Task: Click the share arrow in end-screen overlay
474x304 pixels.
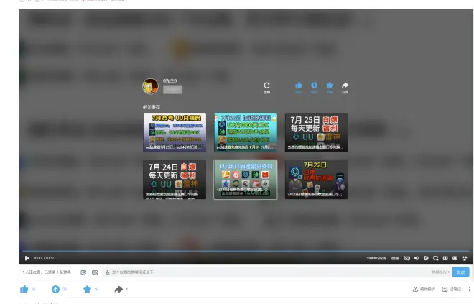Action: tap(345, 86)
